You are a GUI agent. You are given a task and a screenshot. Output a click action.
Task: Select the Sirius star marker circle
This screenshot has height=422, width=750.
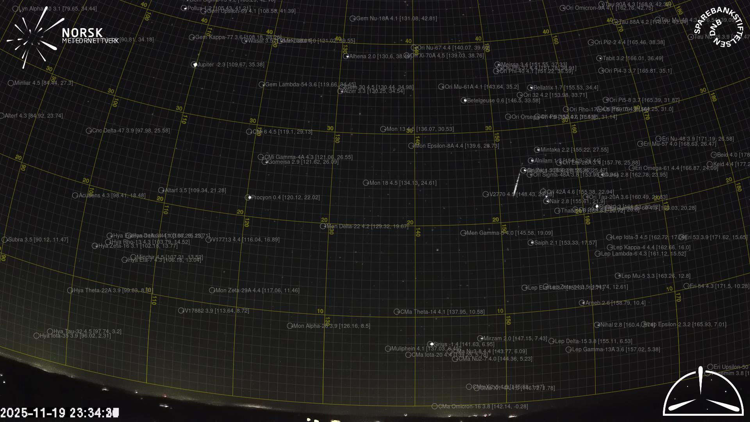point(430,344)
